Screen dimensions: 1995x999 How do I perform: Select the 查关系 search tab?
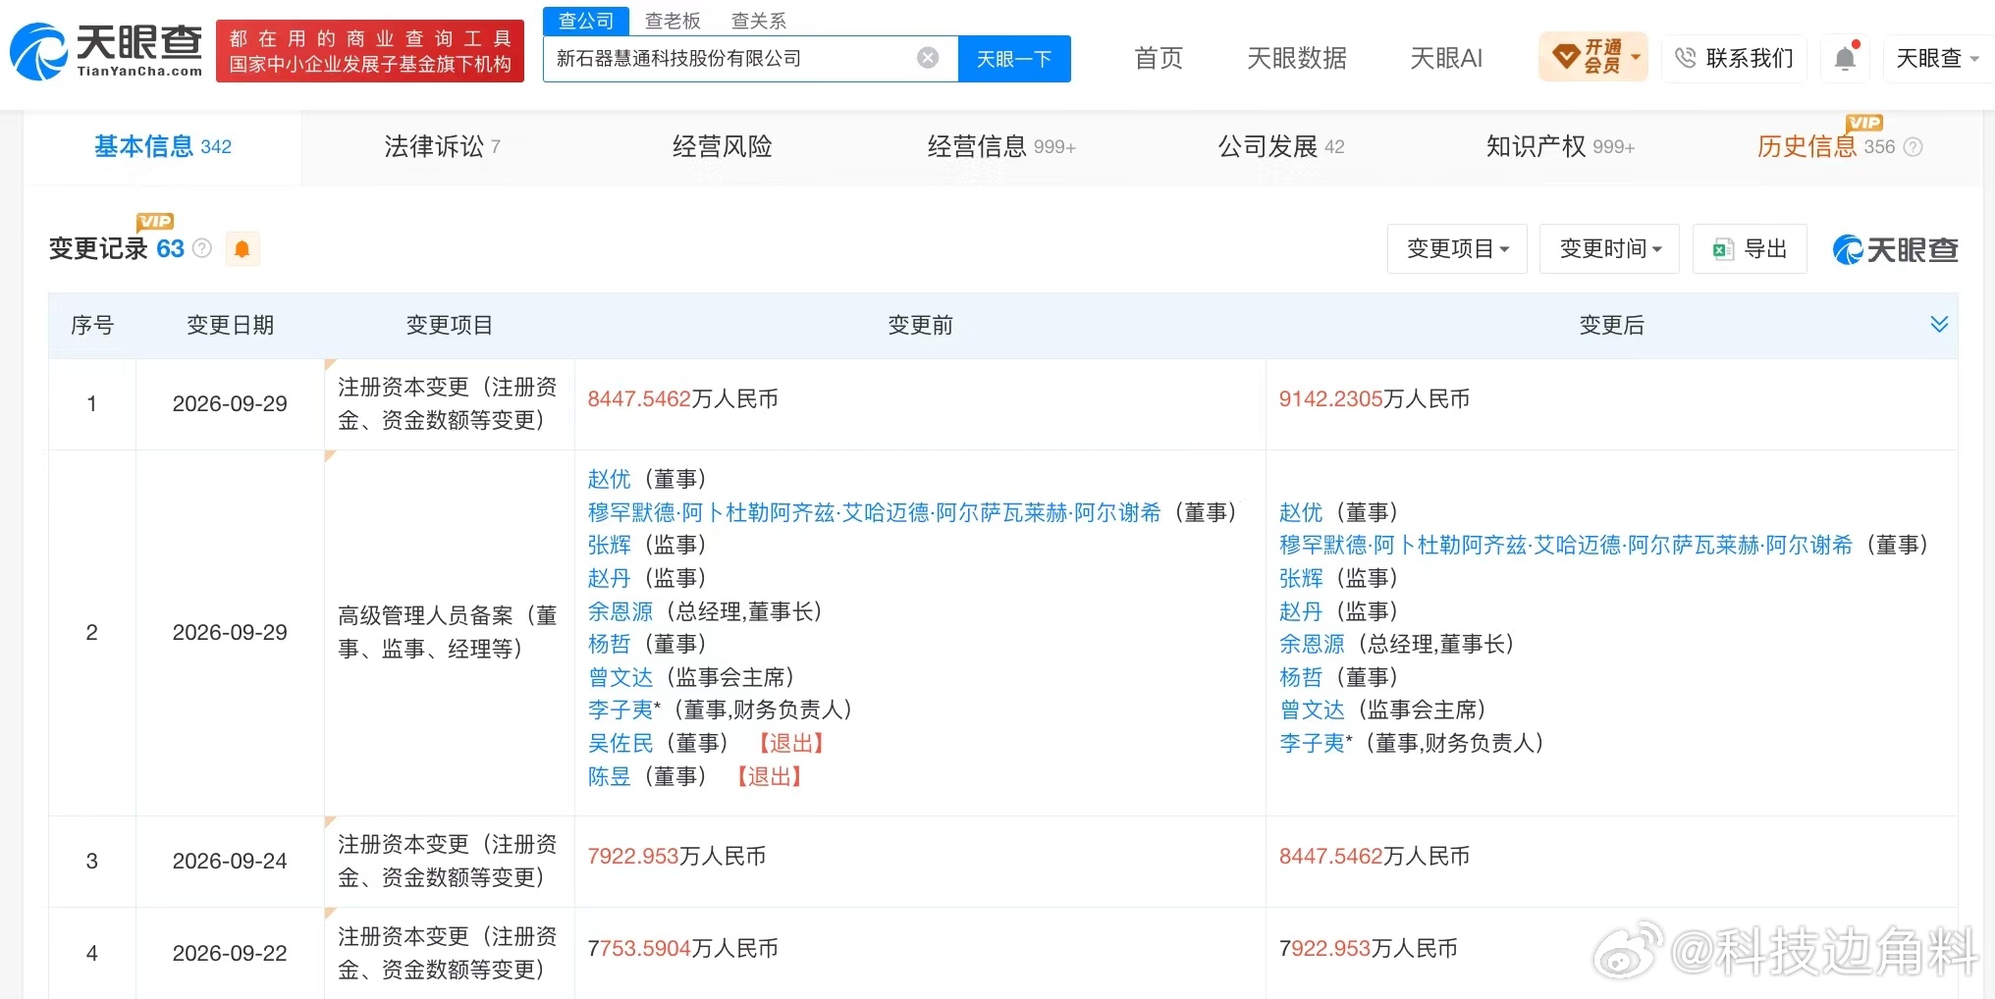[x=758, y=21]
